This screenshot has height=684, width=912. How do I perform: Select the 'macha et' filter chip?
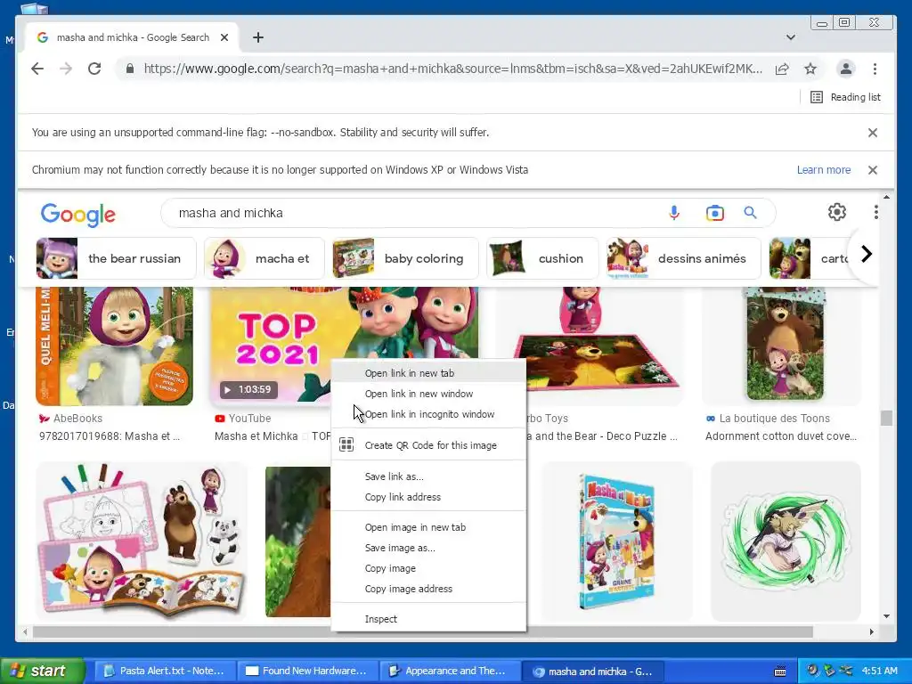(264, 258)
